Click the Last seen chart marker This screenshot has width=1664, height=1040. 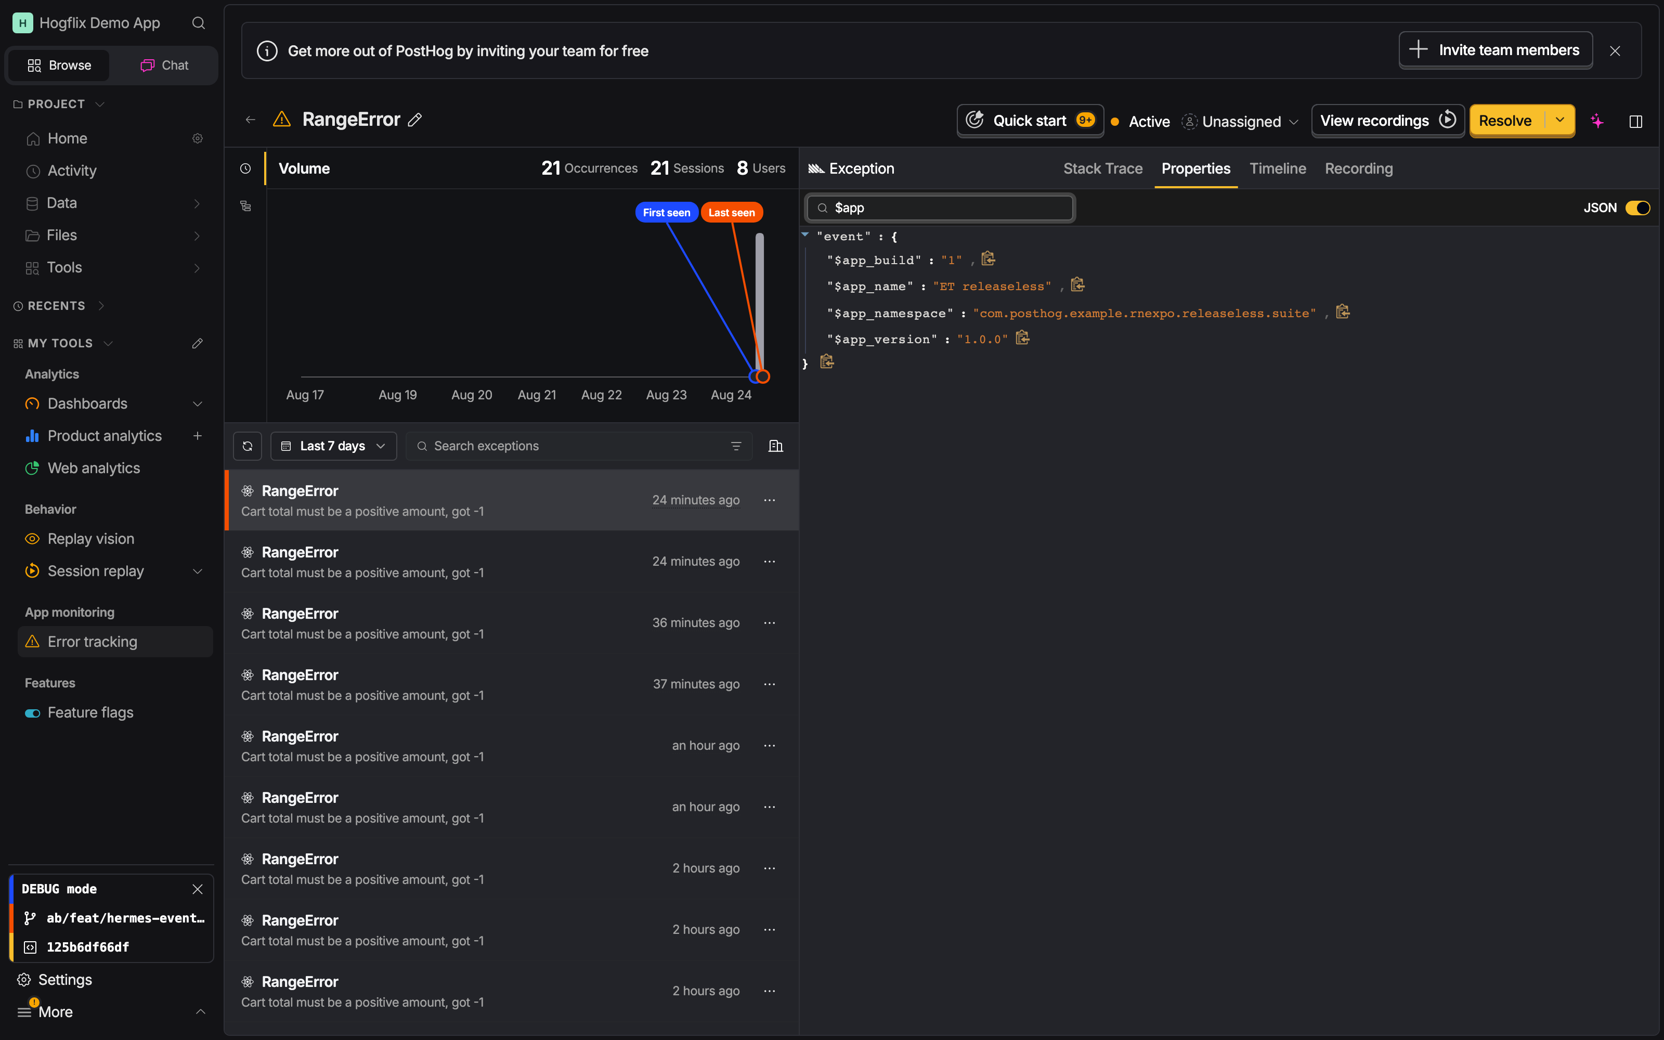coord(732,213)
